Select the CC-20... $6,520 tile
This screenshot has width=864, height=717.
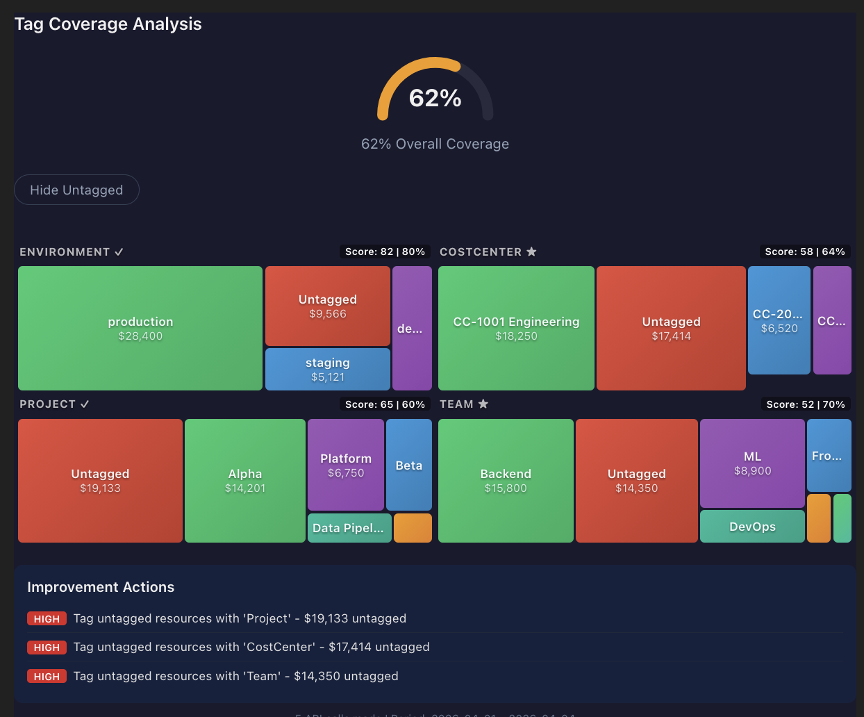pyautogui.click(x=779, y=320)
